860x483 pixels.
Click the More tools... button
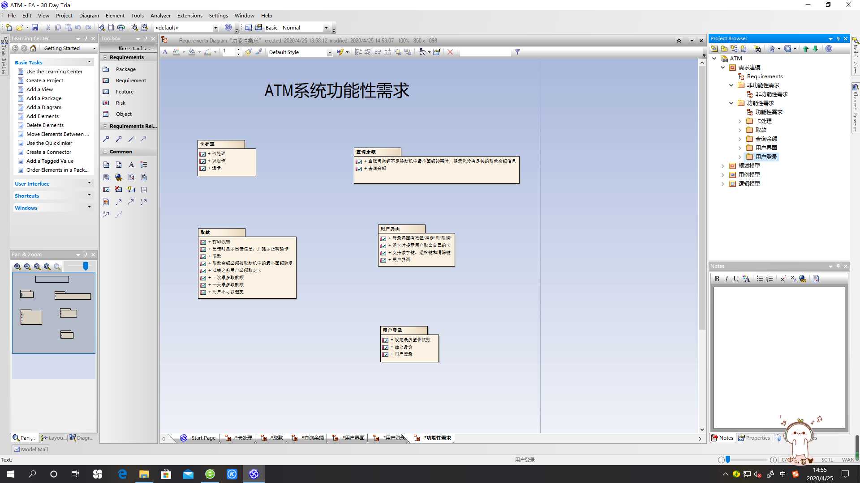129,48
